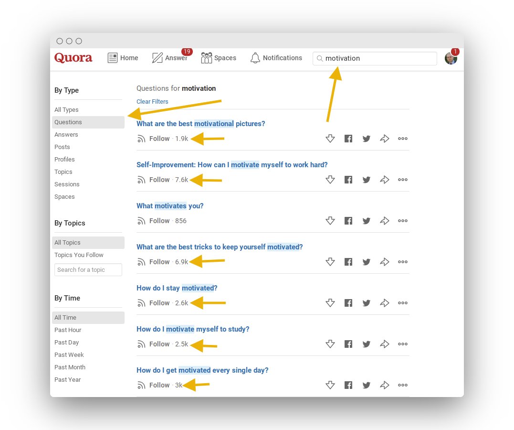Downvote 'get motivated every single day' question
514x430 pixels.
330,385
